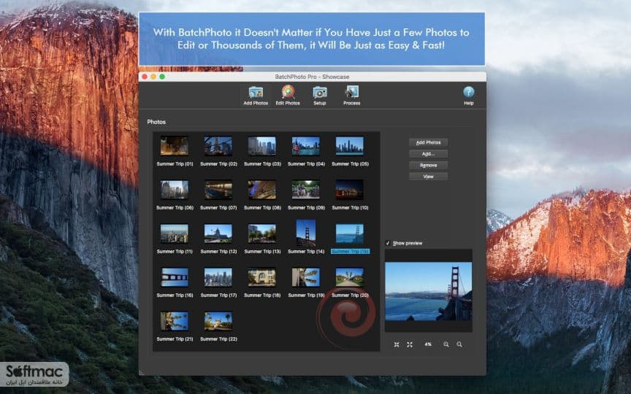Select the Summer Trip (01) photo thumbnail
This screenshot has width=631, height=394.
coord(175,145)
